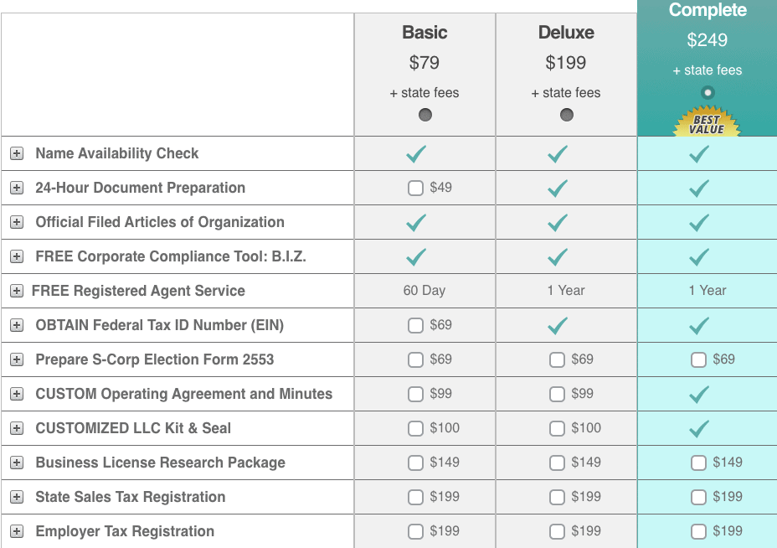Viewport: 777px width, 548px height.
Task: Click the checkmark under Basic for Name Availability Check
Action: pyautogui.click(x=415, y=153)
